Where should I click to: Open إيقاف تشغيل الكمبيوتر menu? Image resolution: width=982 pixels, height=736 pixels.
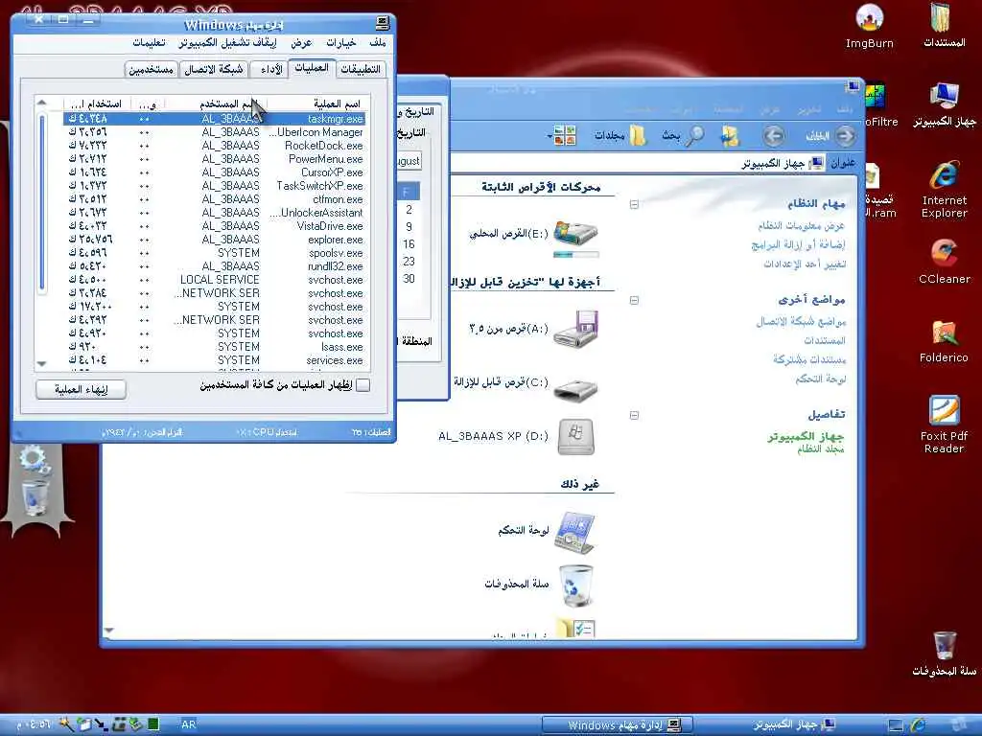click(x=227, y=42)
